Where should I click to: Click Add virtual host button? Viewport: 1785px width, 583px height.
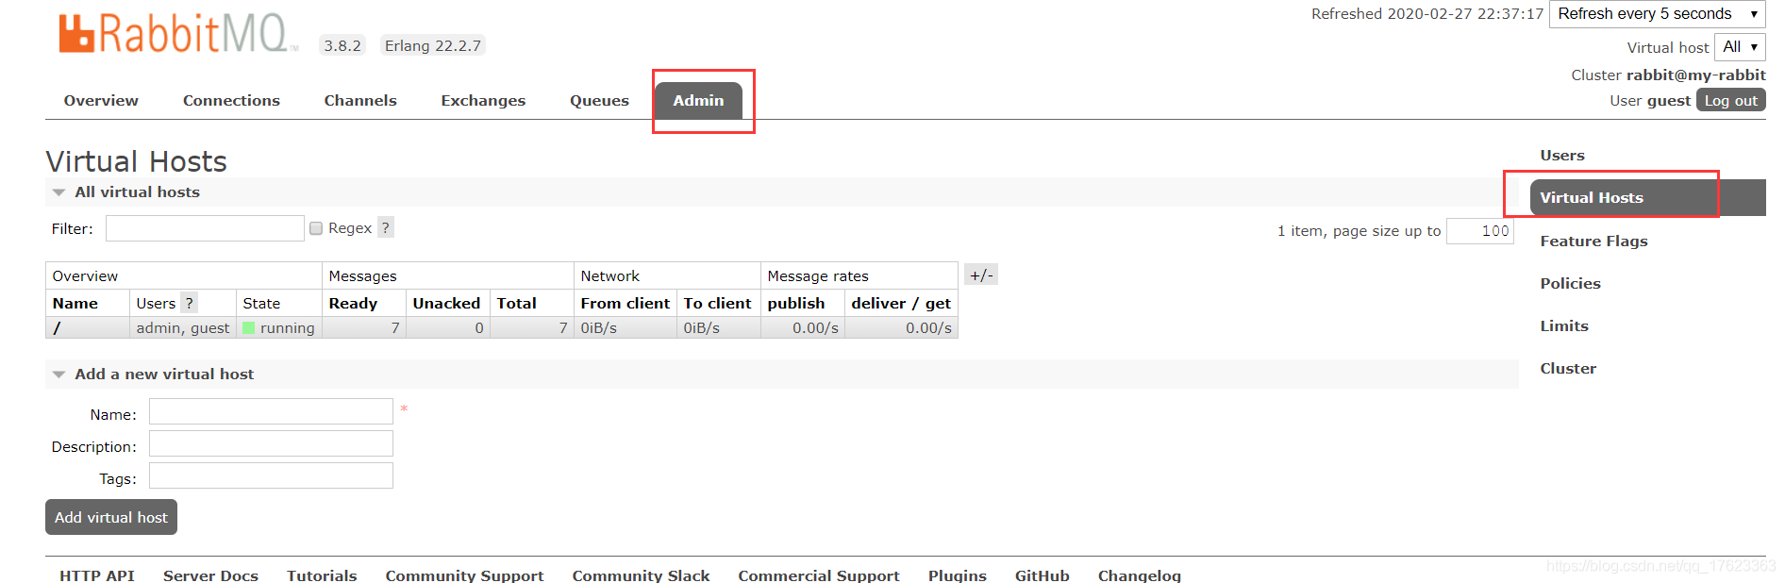(x=111, y=517)
